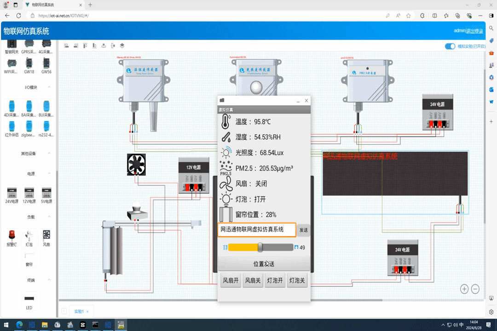Collapse the 电源 section

pos(49,174)
